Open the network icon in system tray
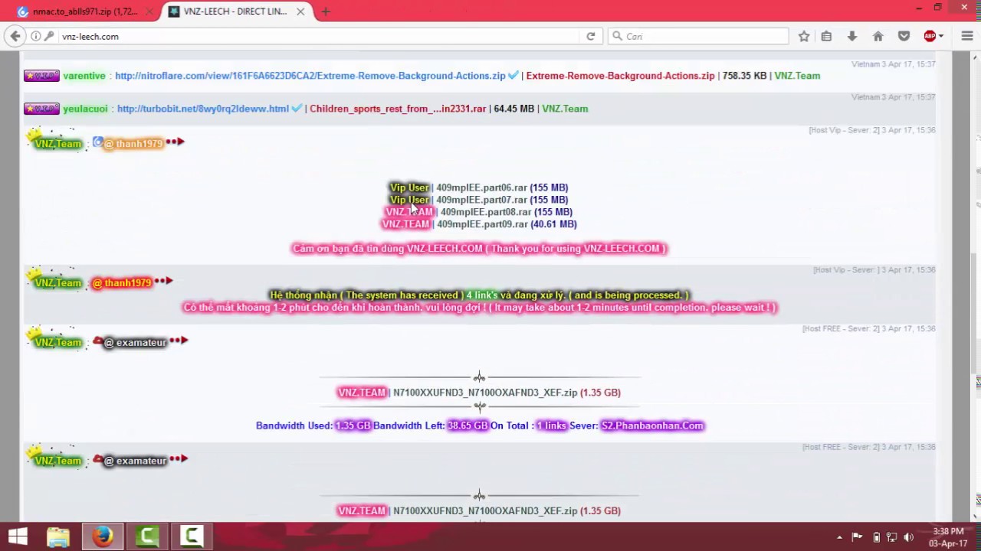The height and width of the screenshot is (551, 981). pos(892,537)
